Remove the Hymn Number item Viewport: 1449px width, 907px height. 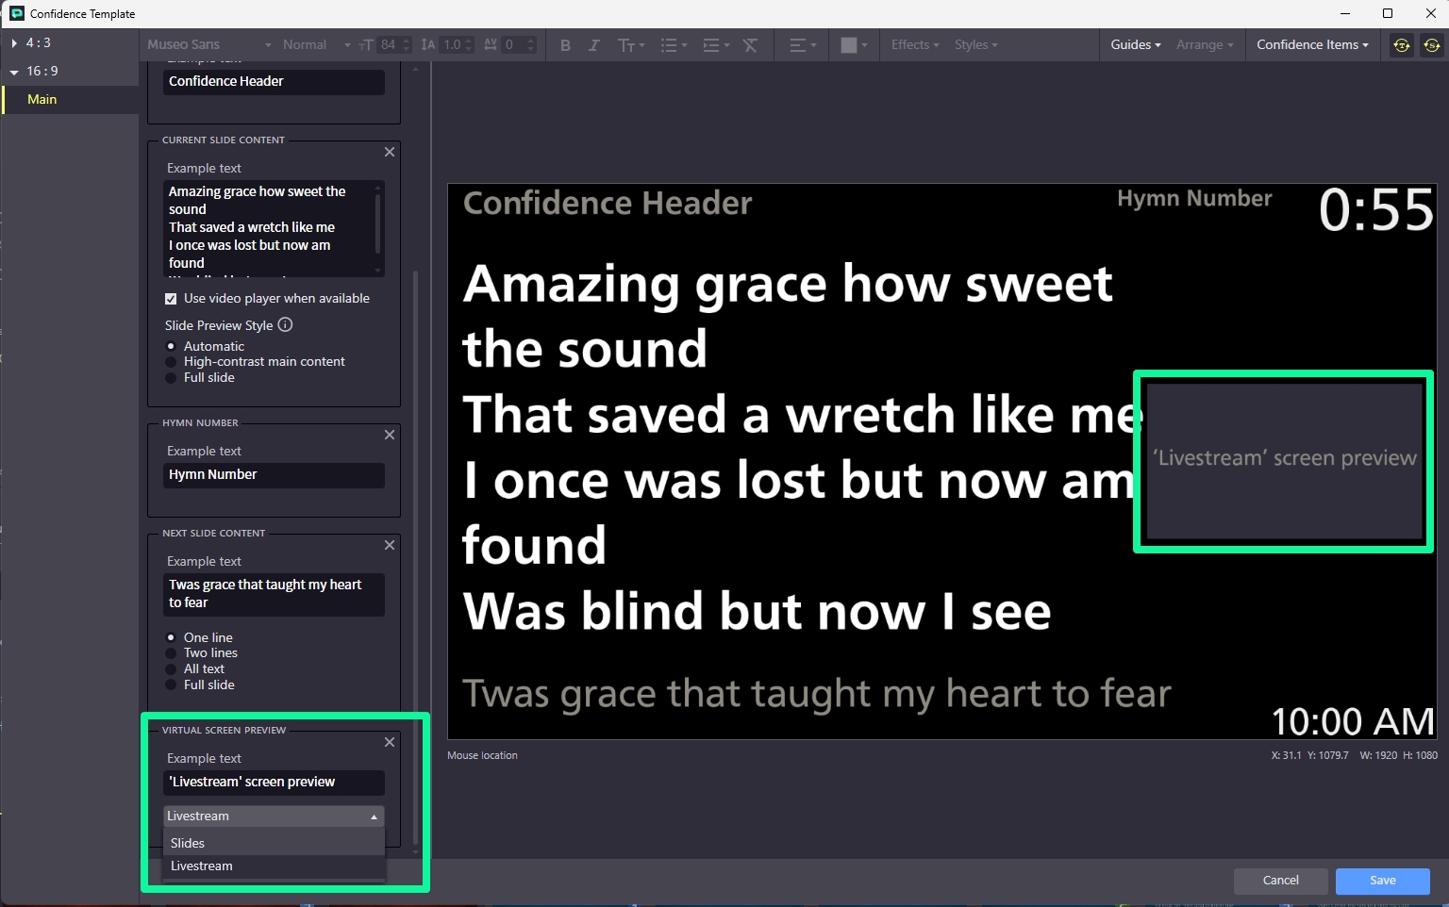click(x=390, y=435)
